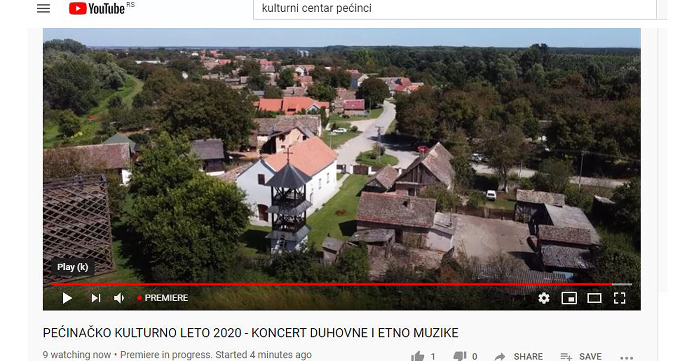Open the more actions ellipsis menu
This screenshot has width=687, height=361.
pos(627,357)
